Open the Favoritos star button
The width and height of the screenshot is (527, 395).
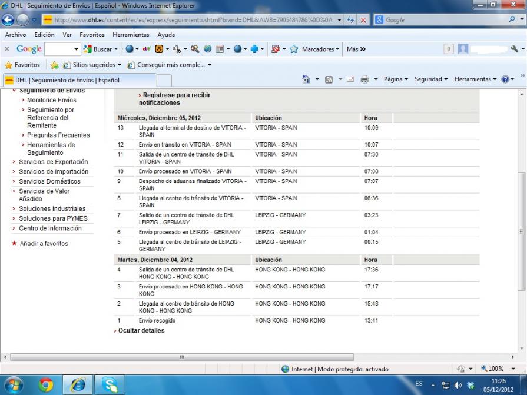(x=22, y=65)
